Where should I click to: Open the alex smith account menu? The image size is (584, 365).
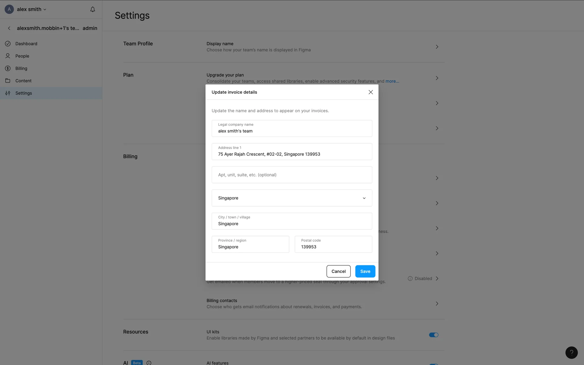point(31,9)
